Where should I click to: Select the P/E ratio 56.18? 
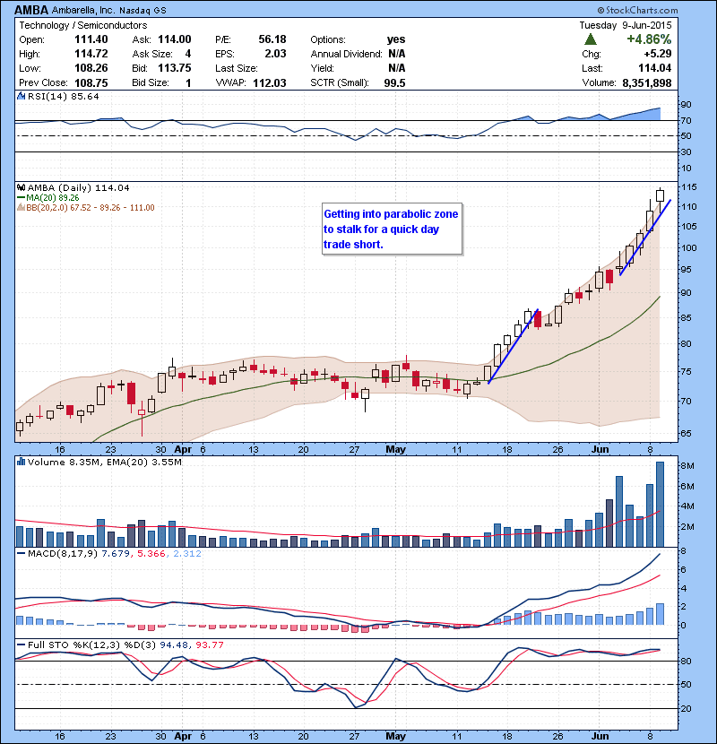(272, 39)
